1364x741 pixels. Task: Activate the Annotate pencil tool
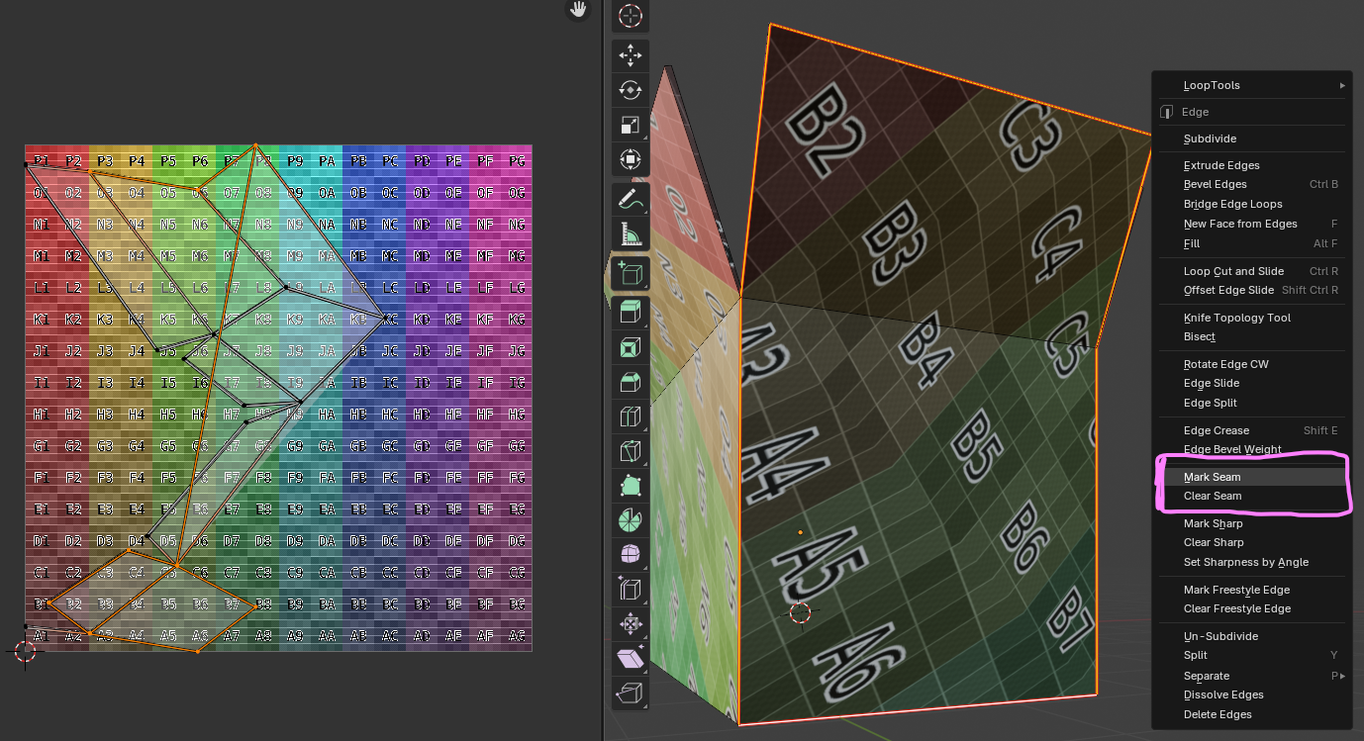(630, 199)
